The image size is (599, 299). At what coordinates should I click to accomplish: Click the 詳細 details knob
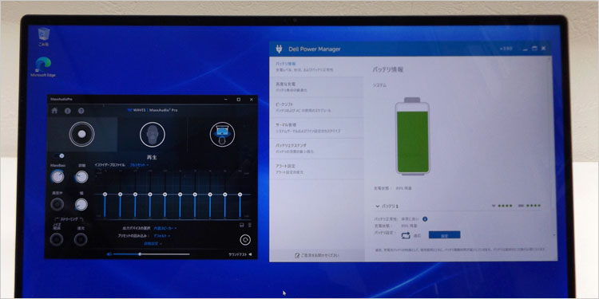81,176
